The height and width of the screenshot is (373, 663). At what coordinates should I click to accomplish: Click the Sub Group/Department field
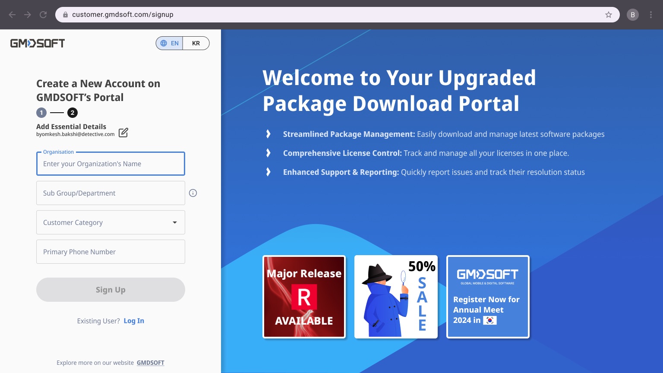[x=110, y=193]
